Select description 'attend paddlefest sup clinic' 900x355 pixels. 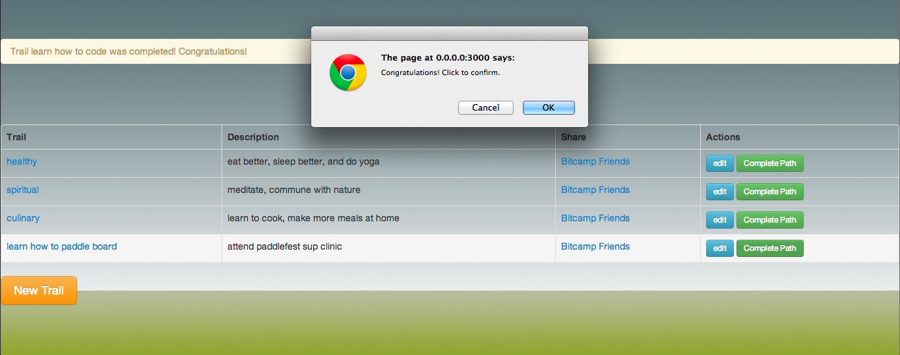click(285, 246)
